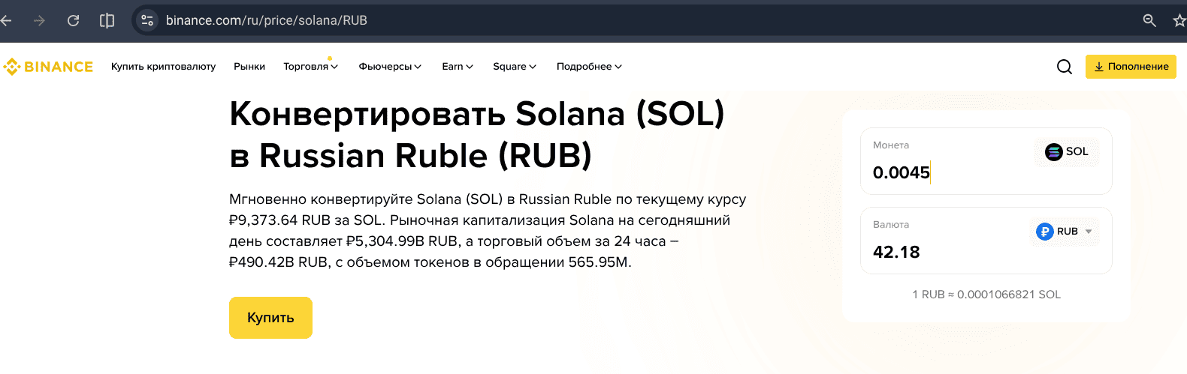Go forward with the browser forward arrow
This screenshot has height=374, width=1187.
click(x=39, y=20)
